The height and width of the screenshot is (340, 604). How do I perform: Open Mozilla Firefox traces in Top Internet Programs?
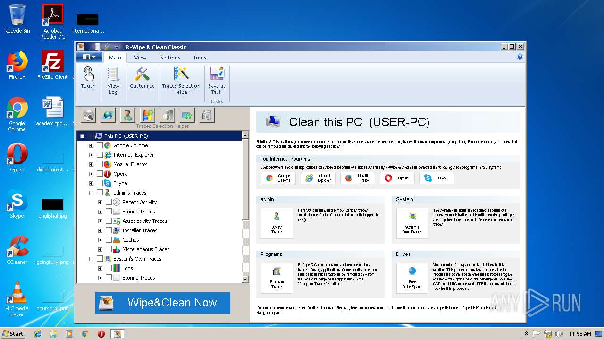coord(358,178)
